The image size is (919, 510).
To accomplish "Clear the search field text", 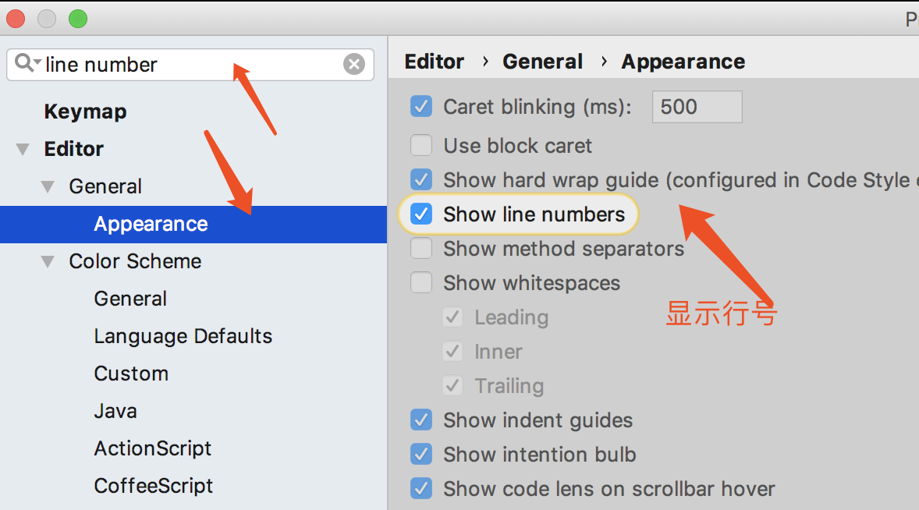I will click(354, 64).
